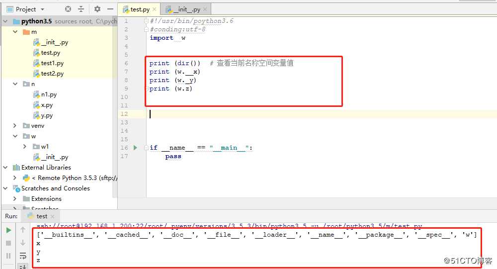Click the print (w.z) code line
Screen dimensions: 497x269
[x=171, y=89]
